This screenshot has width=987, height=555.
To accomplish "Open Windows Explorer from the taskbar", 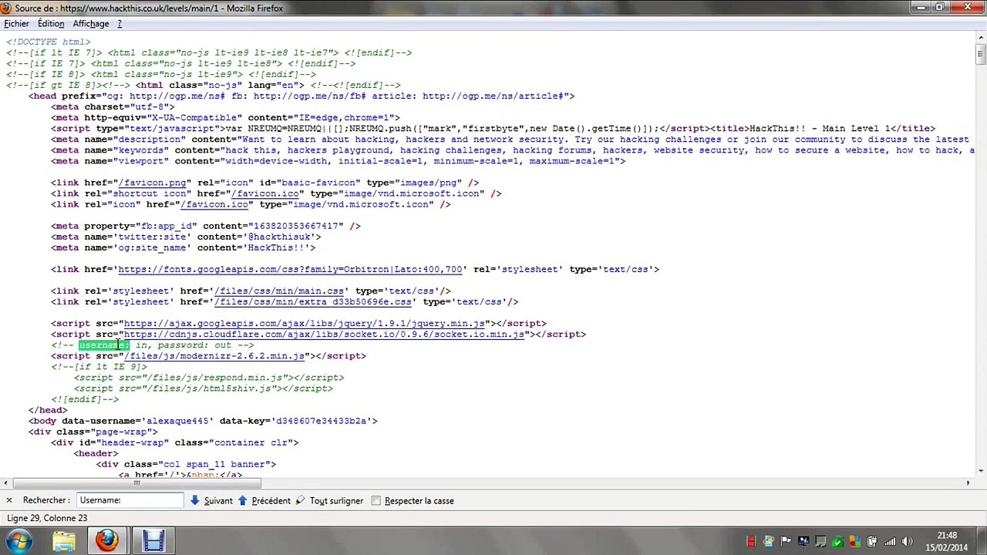I will point(64,541).
